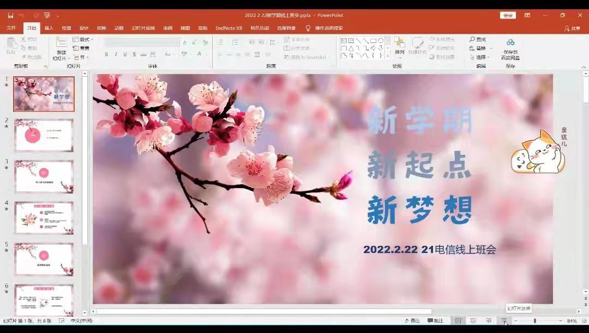Save the presentation from Quick Access Toolbar
Image resolution: width=589 pixels, height=333 pixels.
pos(10,15)
